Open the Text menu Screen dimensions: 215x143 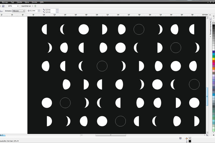[12, 2]
